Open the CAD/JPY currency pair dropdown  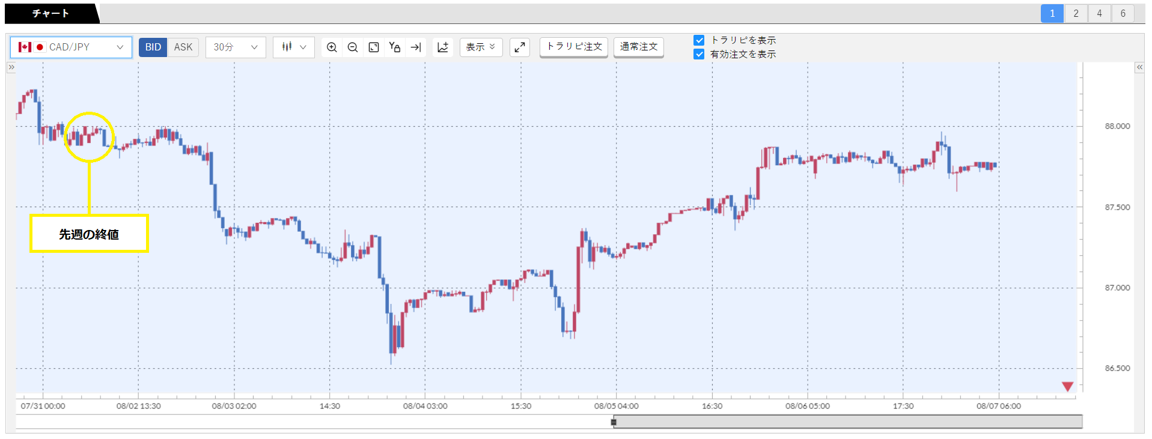(x=71, y=47)
